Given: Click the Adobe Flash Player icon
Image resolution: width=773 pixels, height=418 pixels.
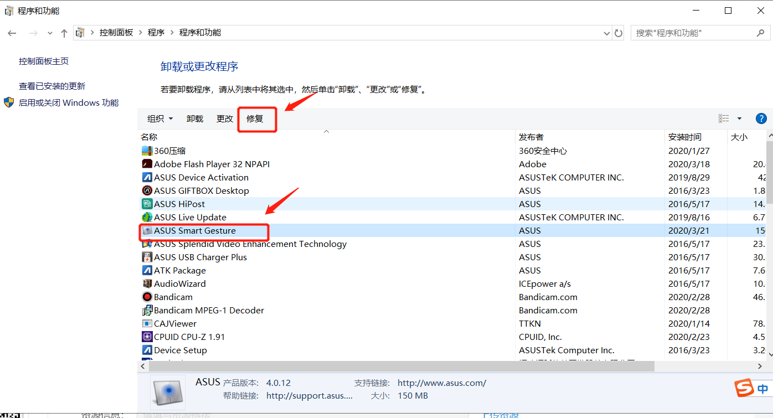Looking at the screenshot, I should tap(147, 164).
